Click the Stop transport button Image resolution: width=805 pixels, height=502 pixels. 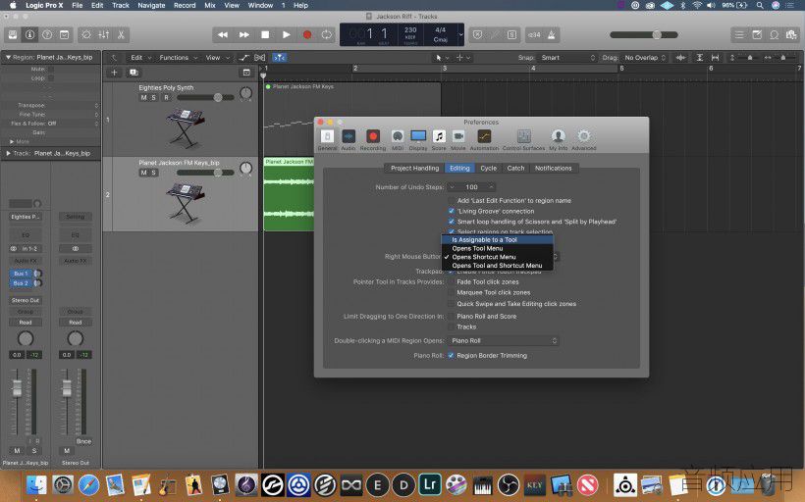(x=265, y=35)
